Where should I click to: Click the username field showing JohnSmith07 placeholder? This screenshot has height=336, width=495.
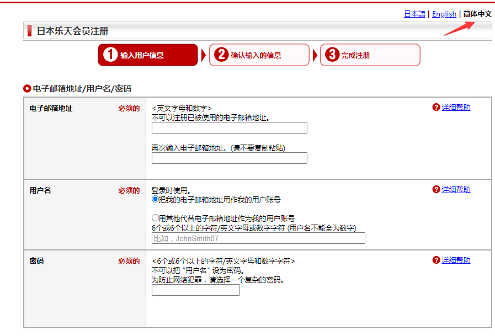point(258,238)
